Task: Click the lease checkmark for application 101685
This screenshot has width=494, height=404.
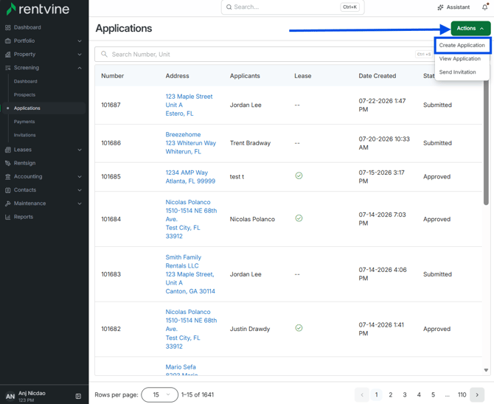Action: (299, 175)
